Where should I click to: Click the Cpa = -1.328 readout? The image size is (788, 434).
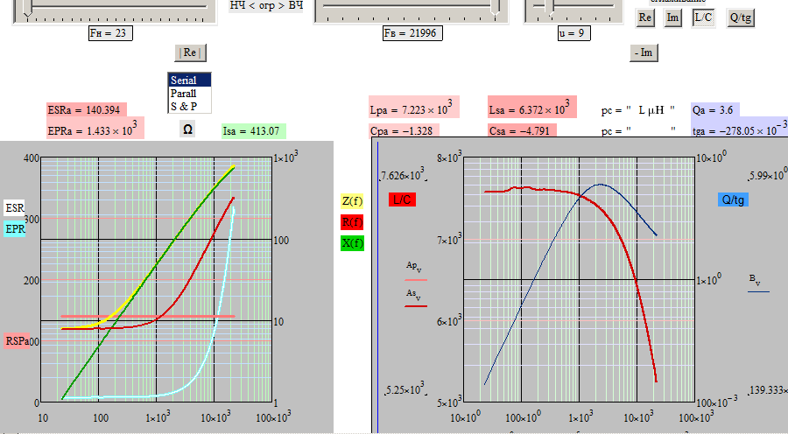[x=404, y=130]
